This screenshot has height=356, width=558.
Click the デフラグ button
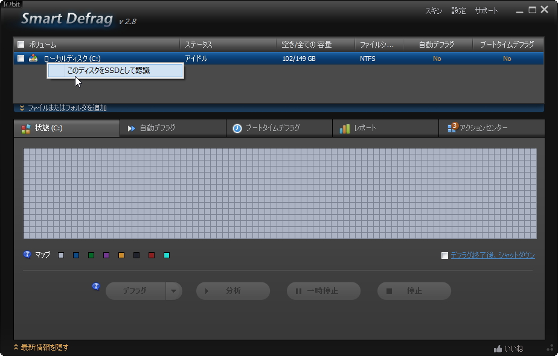point(136,291)
